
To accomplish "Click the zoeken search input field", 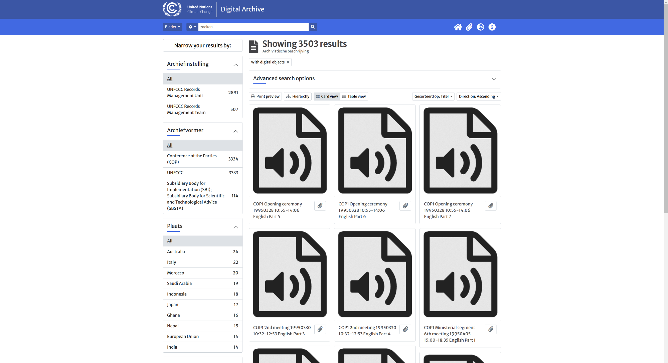I will (x=253, y=27).
